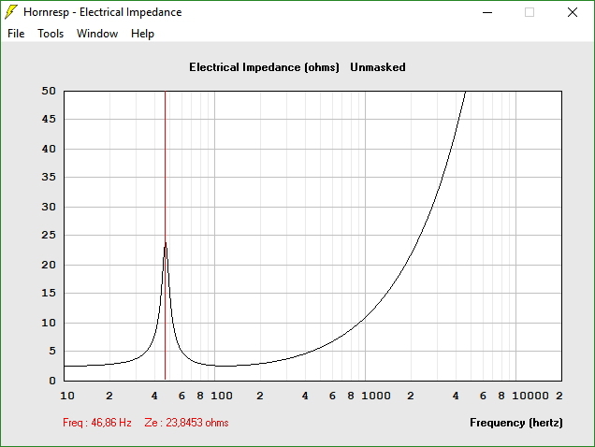The image size is (595, 447).
Task: Click the 'Freq : 46,86 Hz' readout
Action: pos(97,423)
